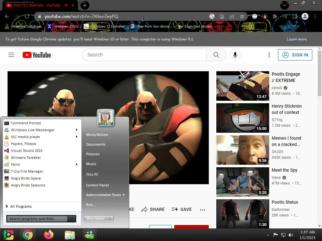322x241 pixels.
Task: Open Command Prompt from Start menu
Action: coord(42,123)
